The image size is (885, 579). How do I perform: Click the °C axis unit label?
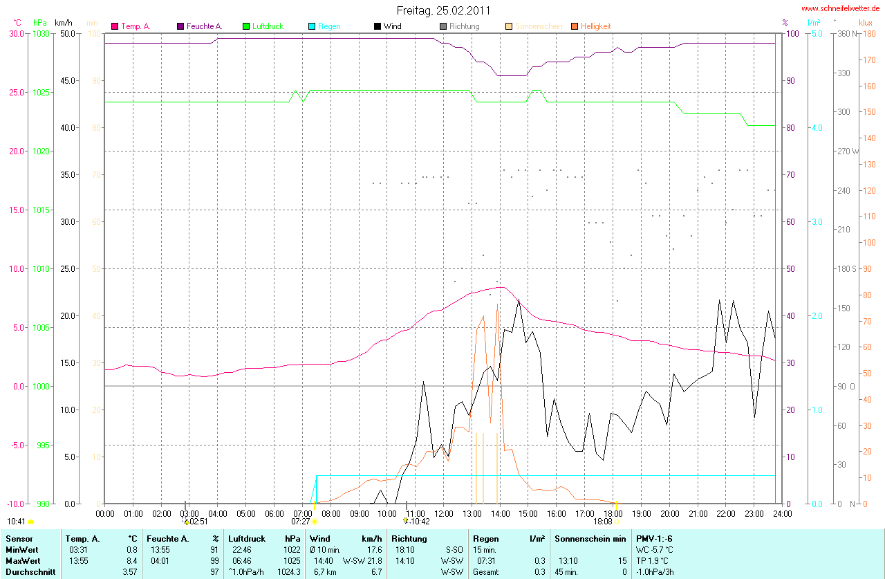coord(18,23)
